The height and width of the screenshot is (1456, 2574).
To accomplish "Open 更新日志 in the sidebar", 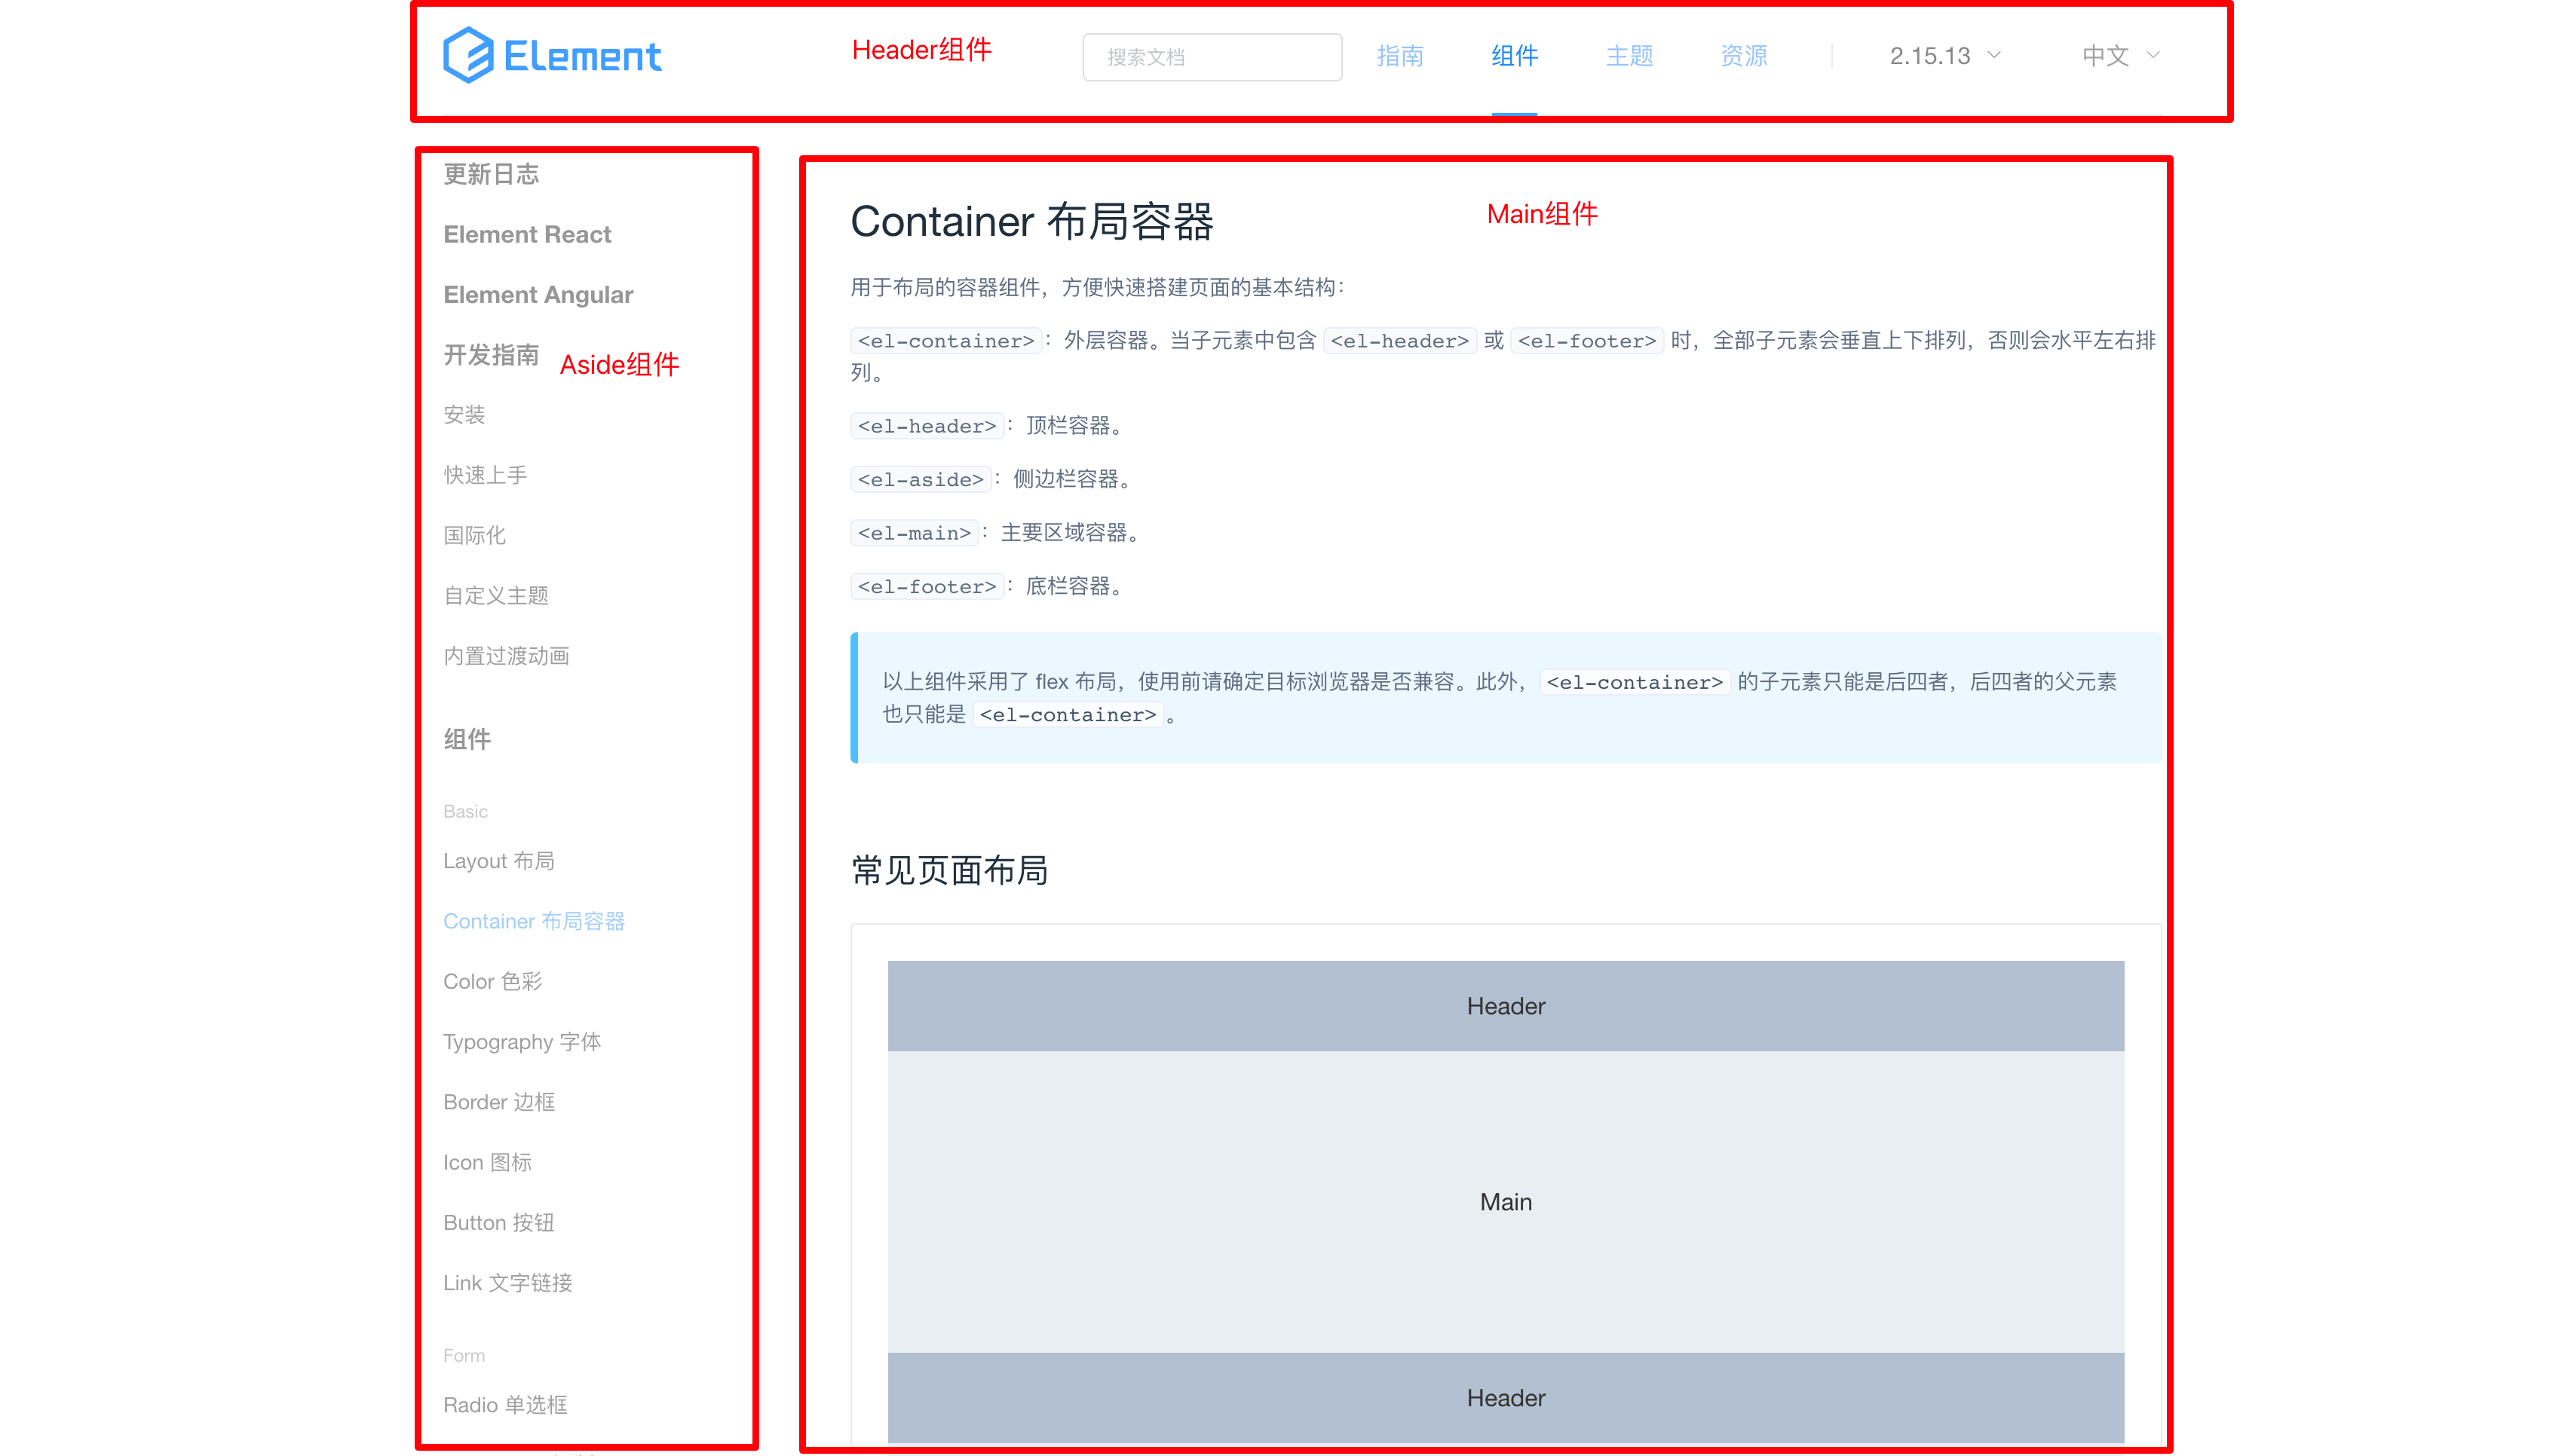I will (x=491, y=174).
